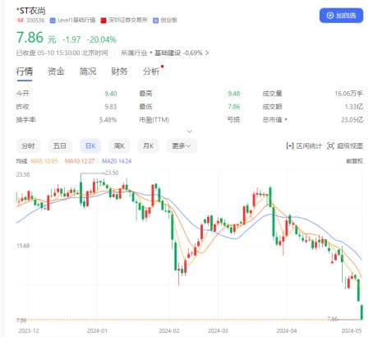Select the 日K chart view
Viewport: 373px width, 337px height.
click(x=90, y=145)
